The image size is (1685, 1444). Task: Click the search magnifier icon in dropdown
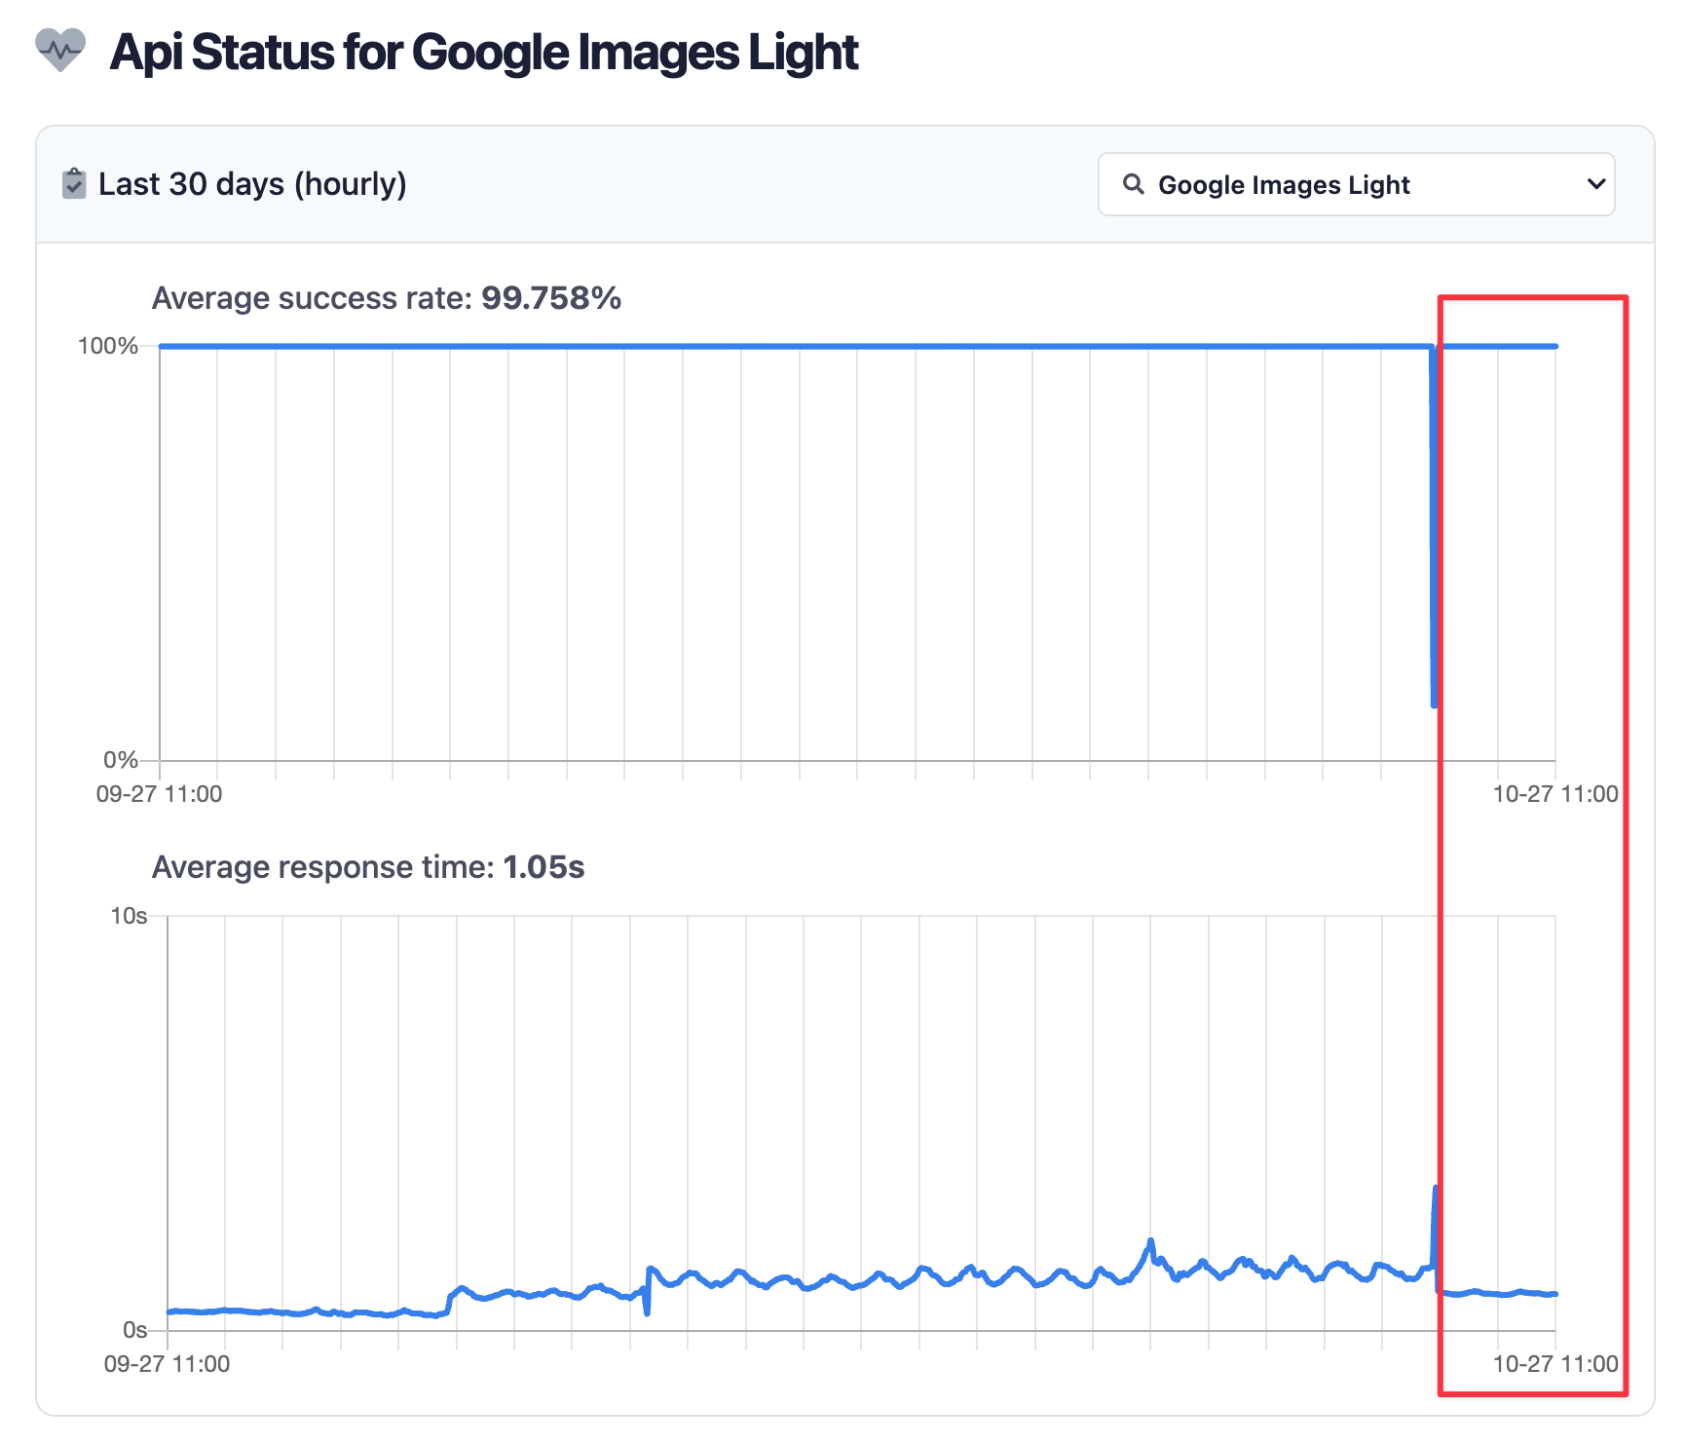tap(1133, 184)
